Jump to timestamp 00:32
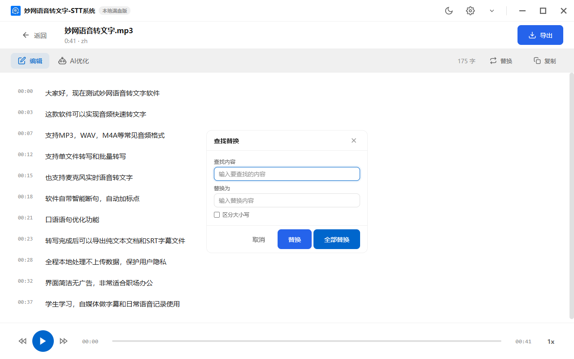The height and width of the screenshot is (359, 574). (25, 281)
